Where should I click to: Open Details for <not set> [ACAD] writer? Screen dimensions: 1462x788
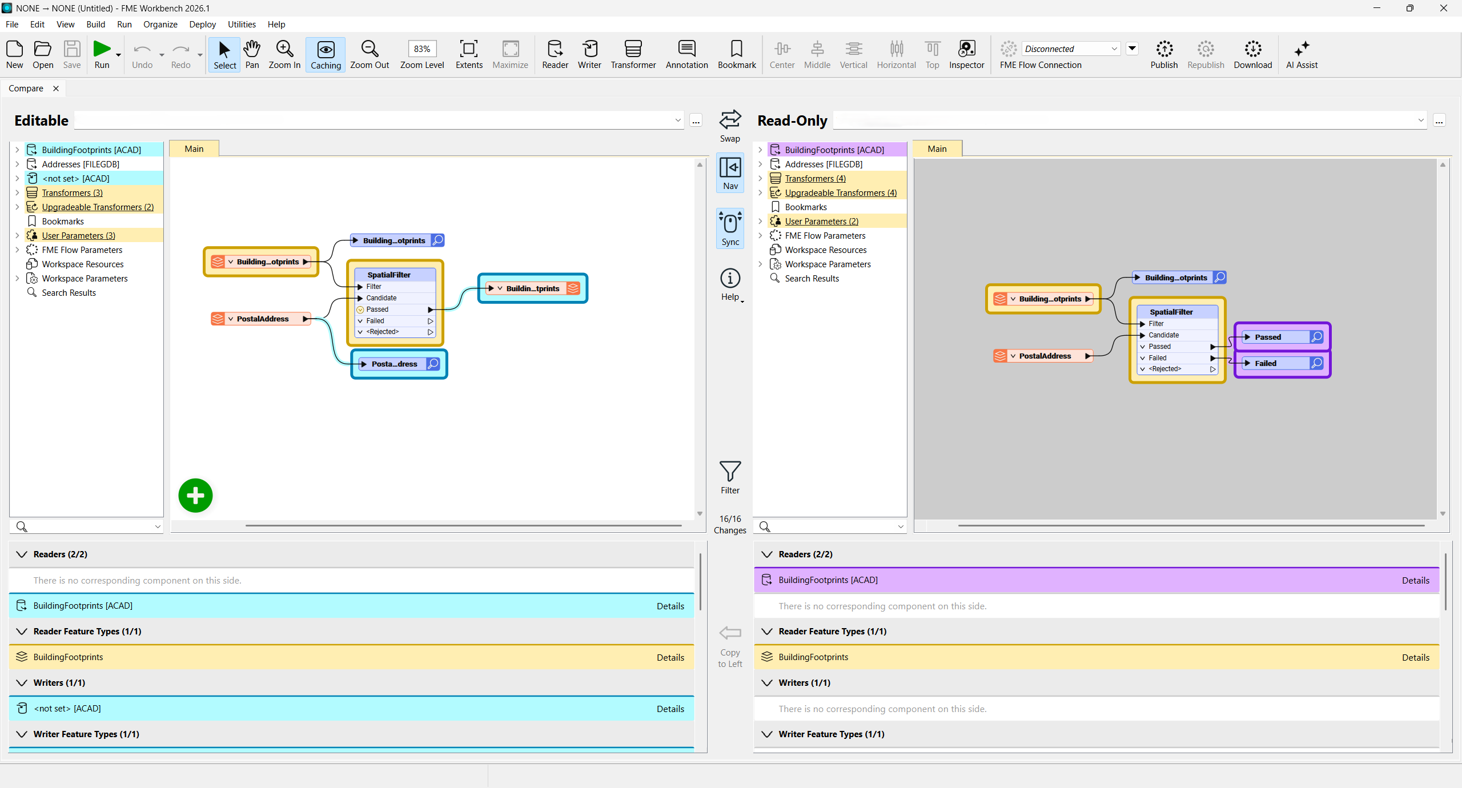670,709
